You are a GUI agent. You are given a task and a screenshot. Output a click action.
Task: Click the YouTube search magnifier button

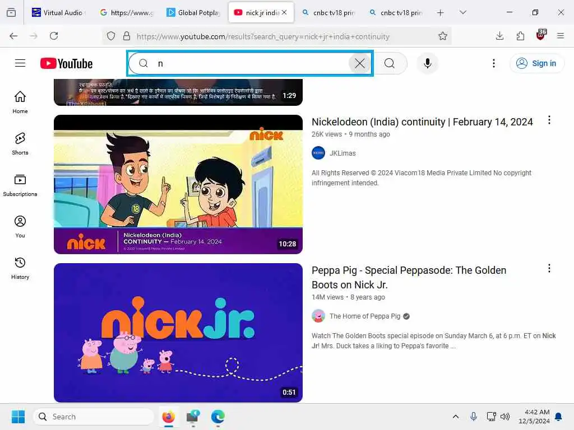pos(390,63)
